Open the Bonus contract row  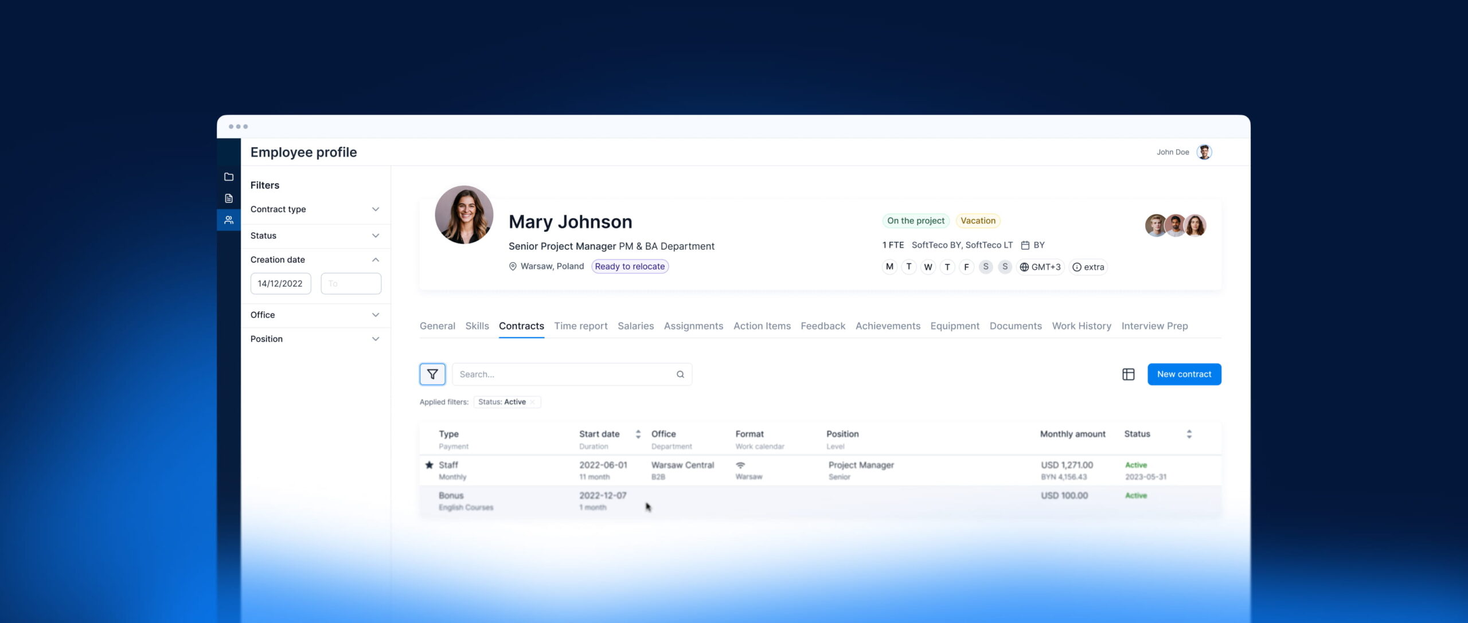coord(820,501)
